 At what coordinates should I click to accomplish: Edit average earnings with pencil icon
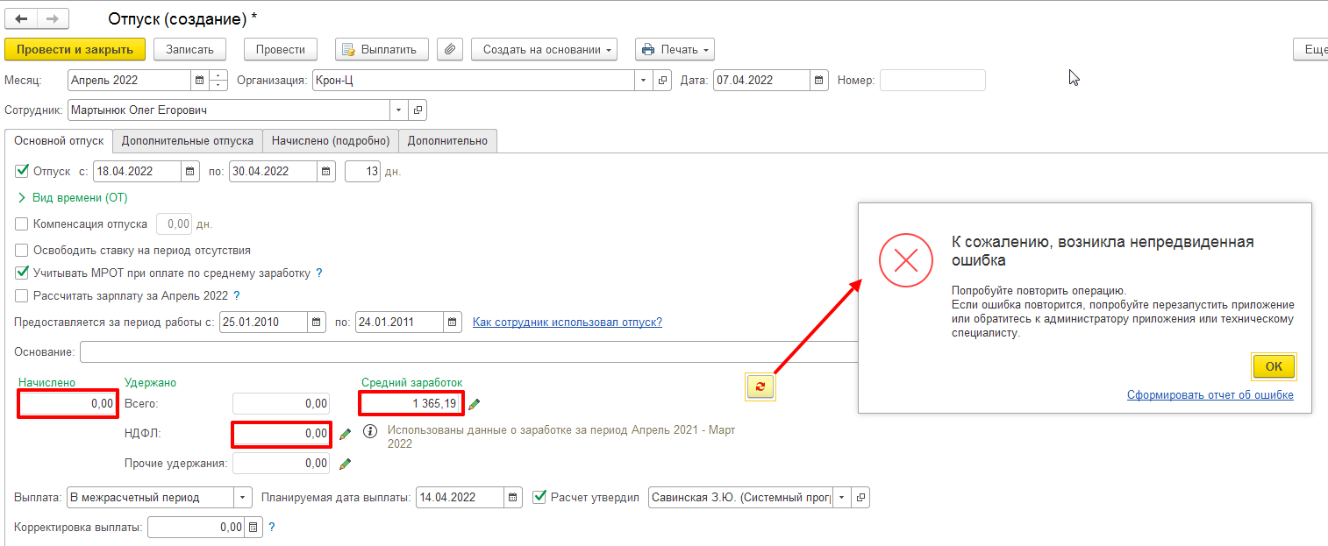click(475, 404)
